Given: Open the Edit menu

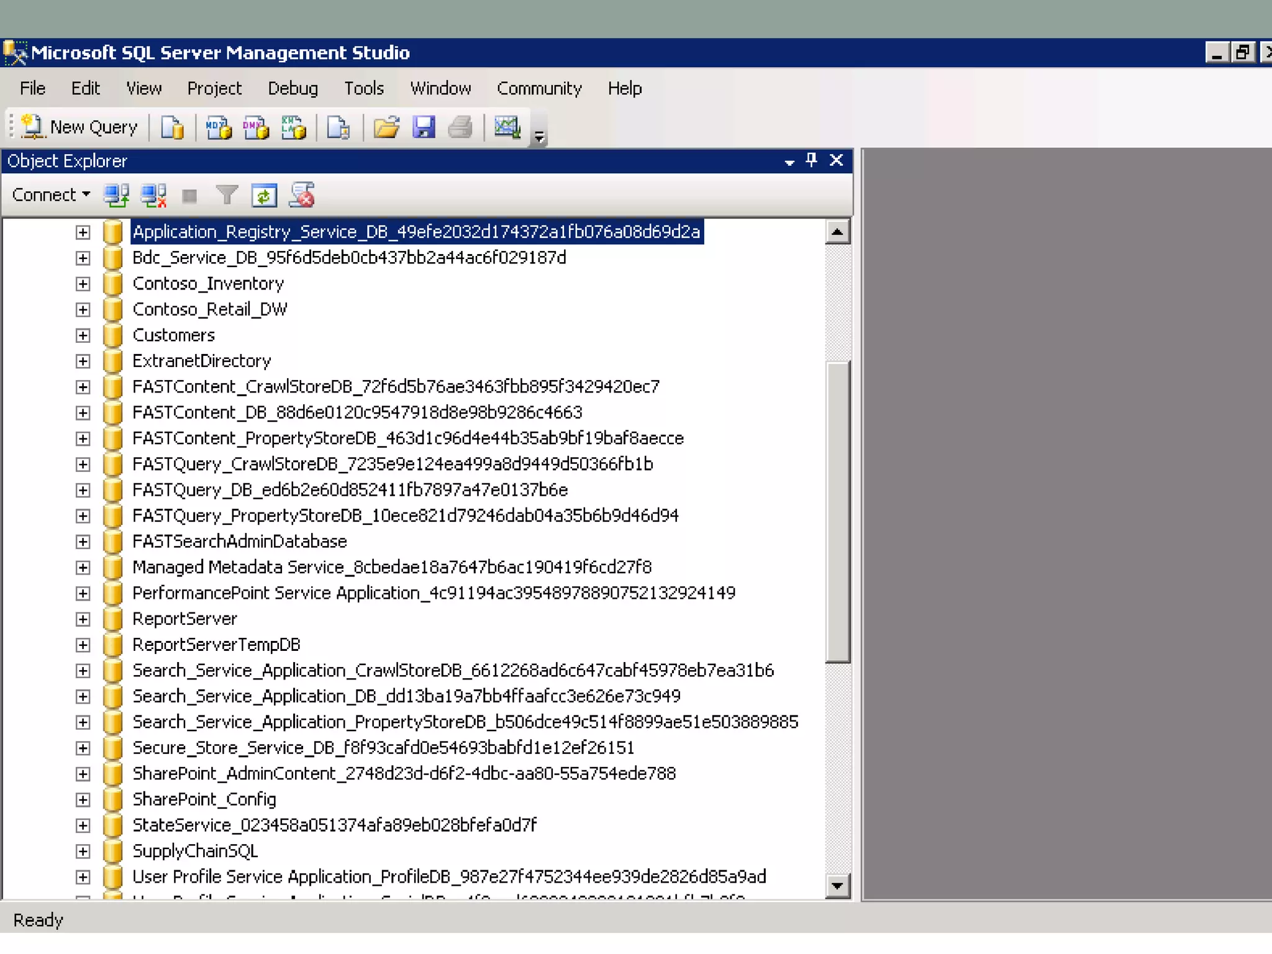Looking at the screenshot, I should (85, 89).
